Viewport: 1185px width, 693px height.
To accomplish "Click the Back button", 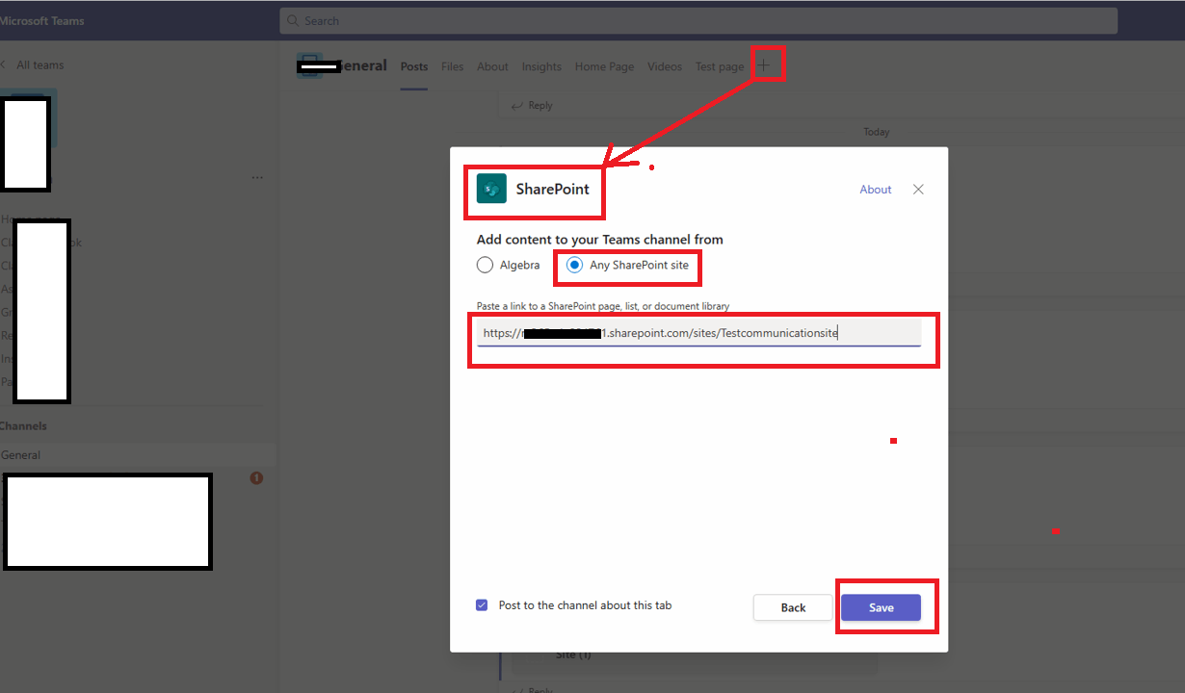I will [x=793, y=607].
